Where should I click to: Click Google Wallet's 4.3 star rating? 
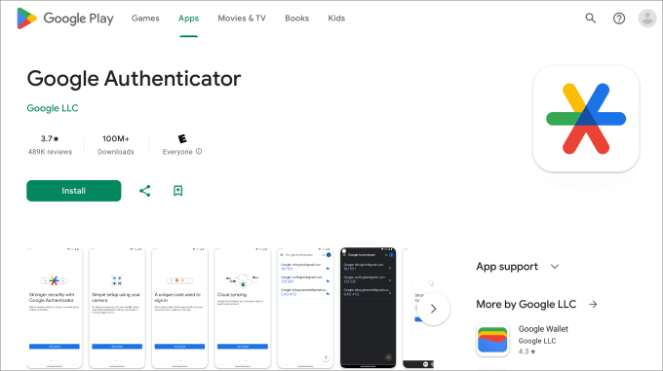point(526,352)
